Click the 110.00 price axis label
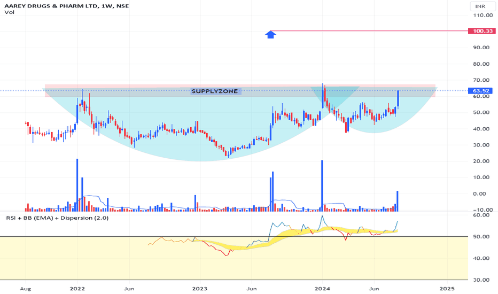The width and height of the screenshot is (498, 294). coord(483,15)
